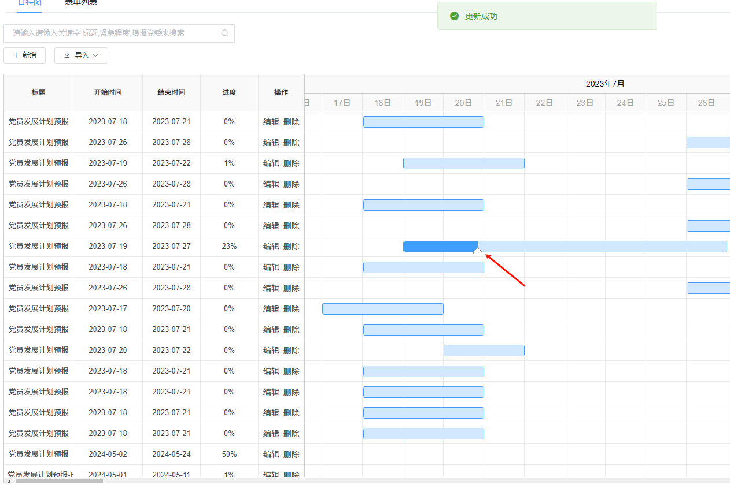Image resolution: width=730 pixels, height=492 pixels.
Task: Click the 新增 button
Action: (x=24, y=55)
